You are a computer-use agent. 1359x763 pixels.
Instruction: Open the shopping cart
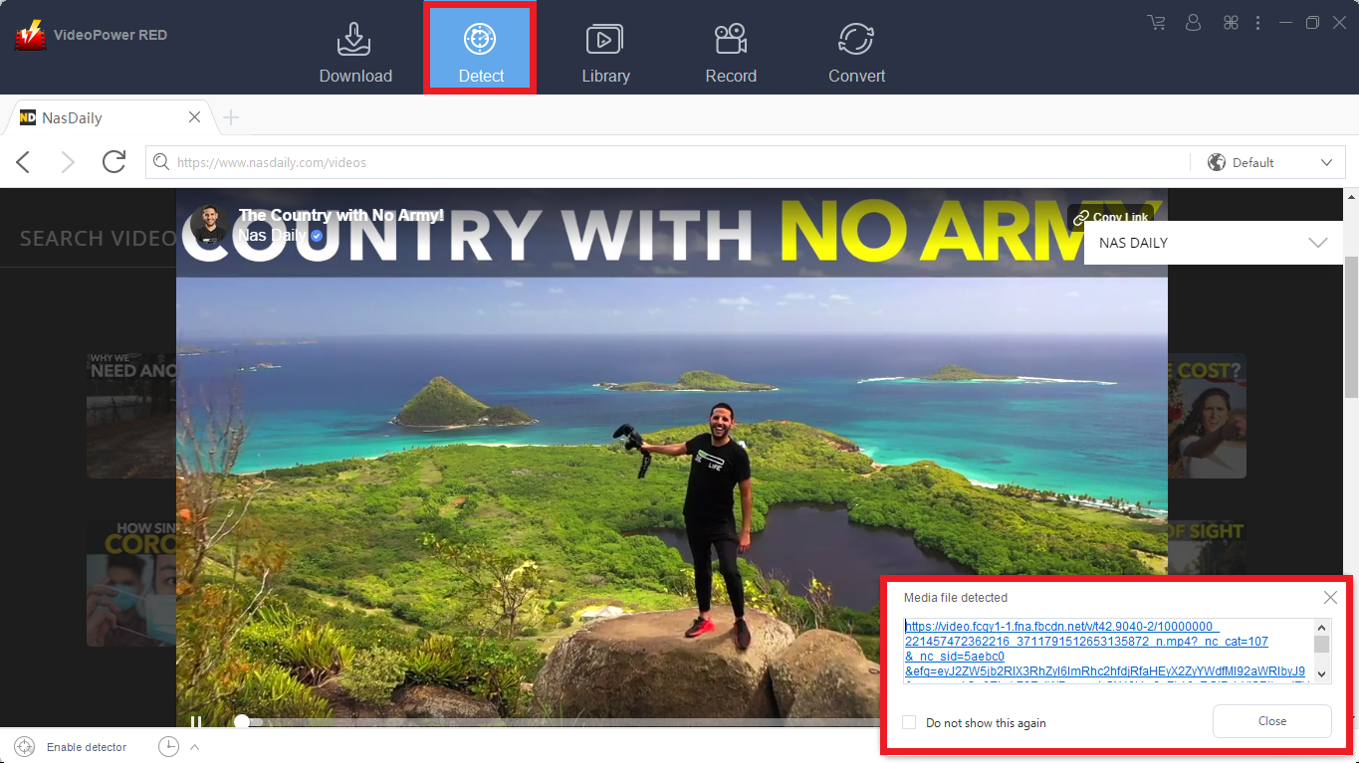tap(1156, 22)
